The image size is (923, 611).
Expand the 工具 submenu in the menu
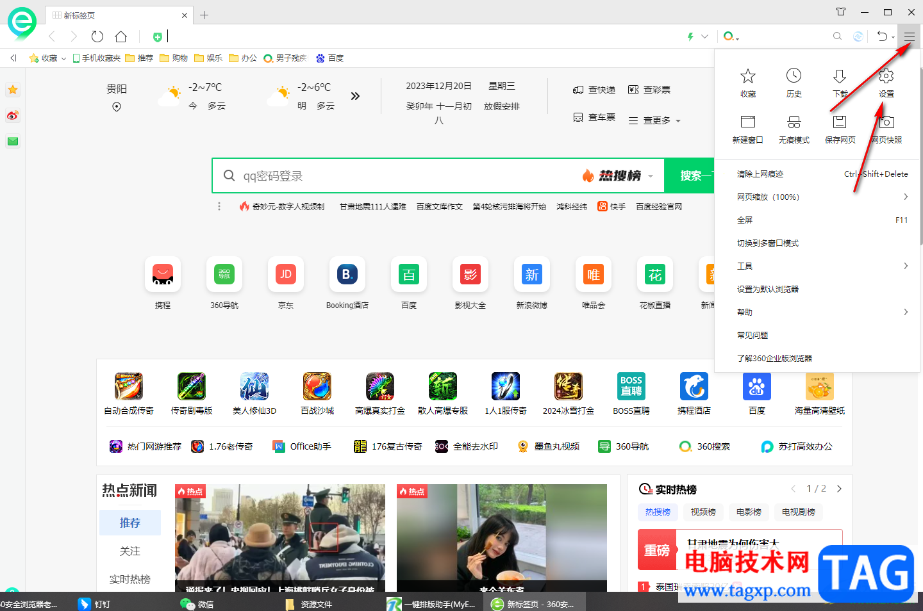[x=745, y=265]
